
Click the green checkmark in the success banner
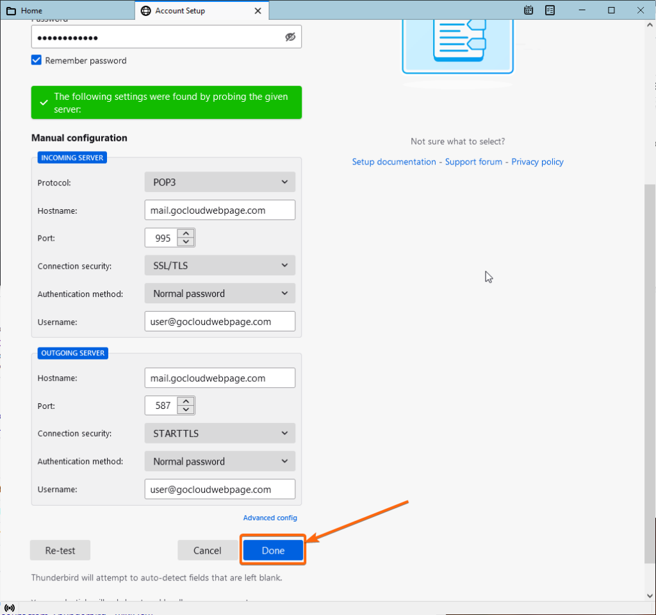43,102
